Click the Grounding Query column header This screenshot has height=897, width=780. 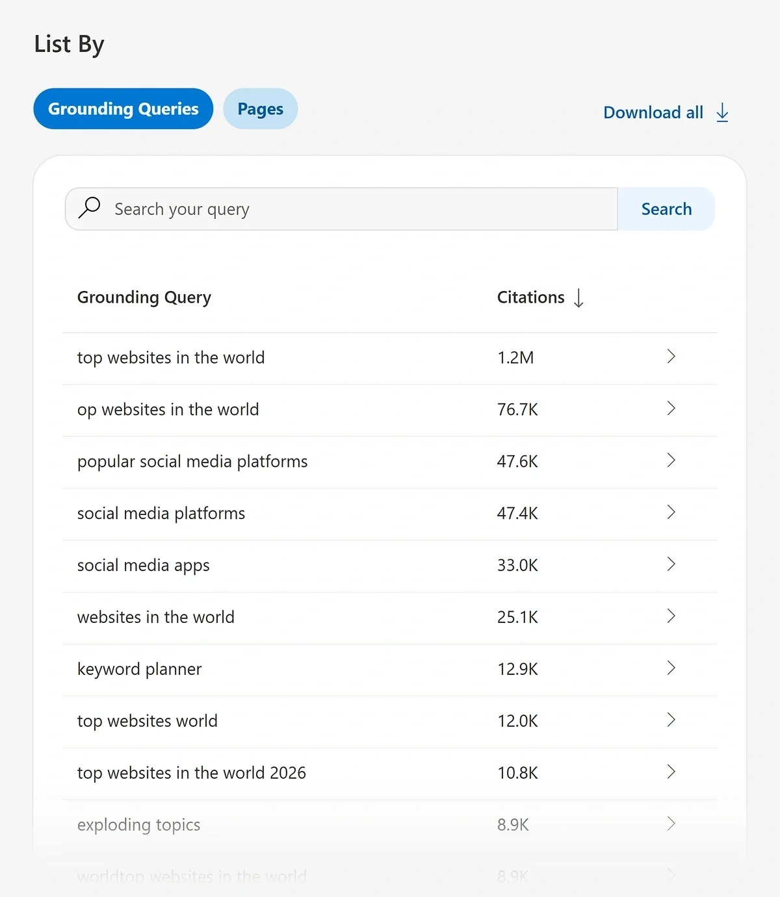pyautogui.click(x=144, y=297)
